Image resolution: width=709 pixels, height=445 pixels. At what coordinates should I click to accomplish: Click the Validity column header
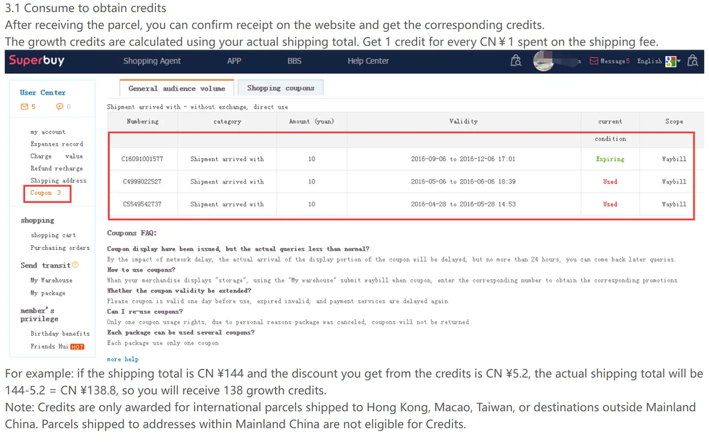pos(463,121)
